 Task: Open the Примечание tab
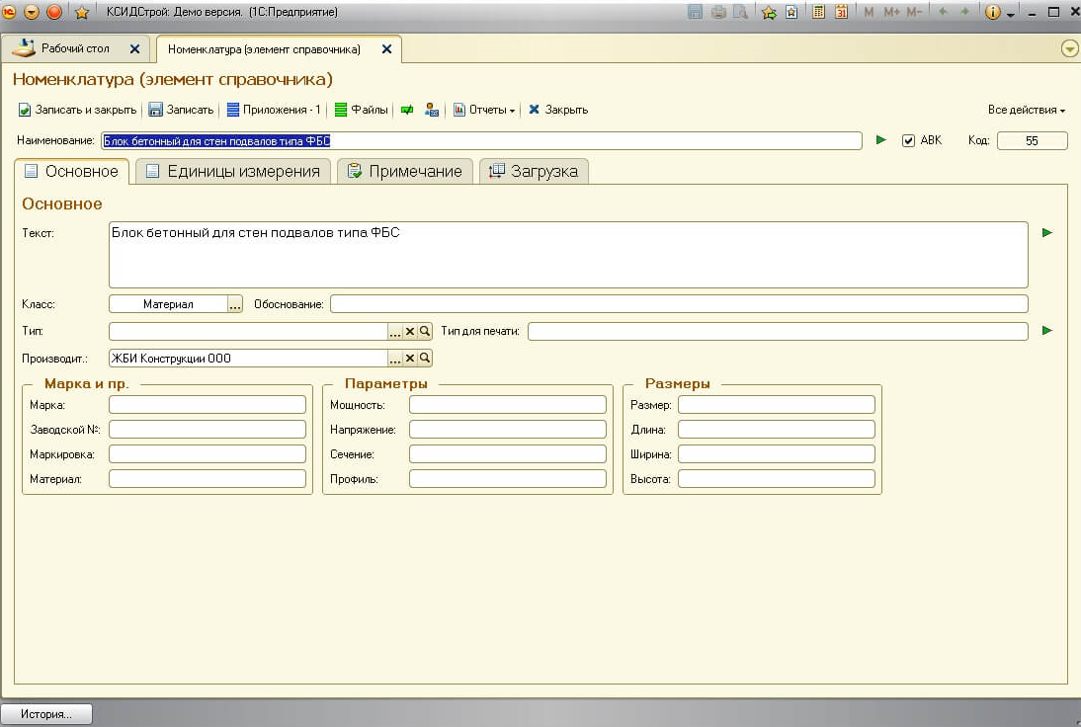click(x=405, y=171)
